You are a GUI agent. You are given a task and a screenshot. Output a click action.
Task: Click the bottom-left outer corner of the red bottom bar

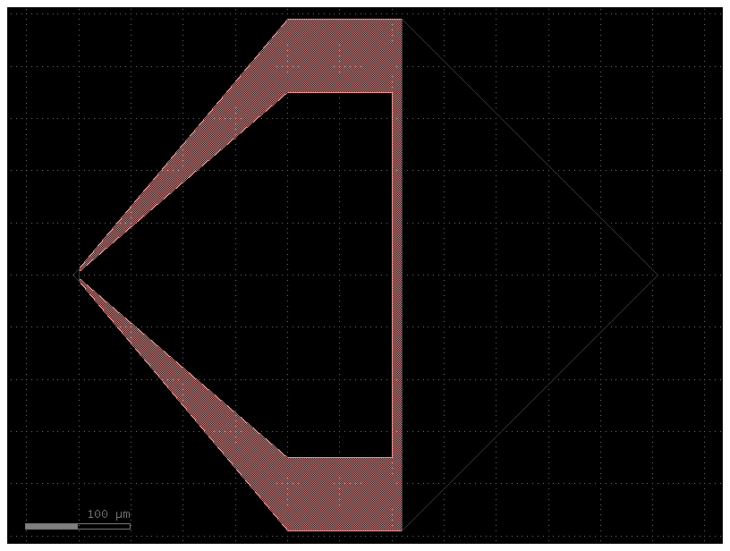click(x=288, y=530)
